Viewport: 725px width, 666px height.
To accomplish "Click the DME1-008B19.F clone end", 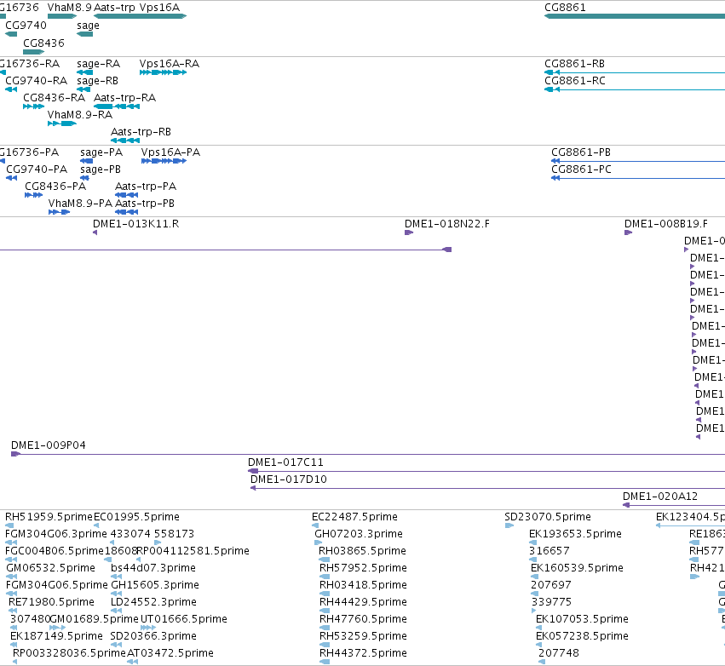I will click(x=629, y=233).
